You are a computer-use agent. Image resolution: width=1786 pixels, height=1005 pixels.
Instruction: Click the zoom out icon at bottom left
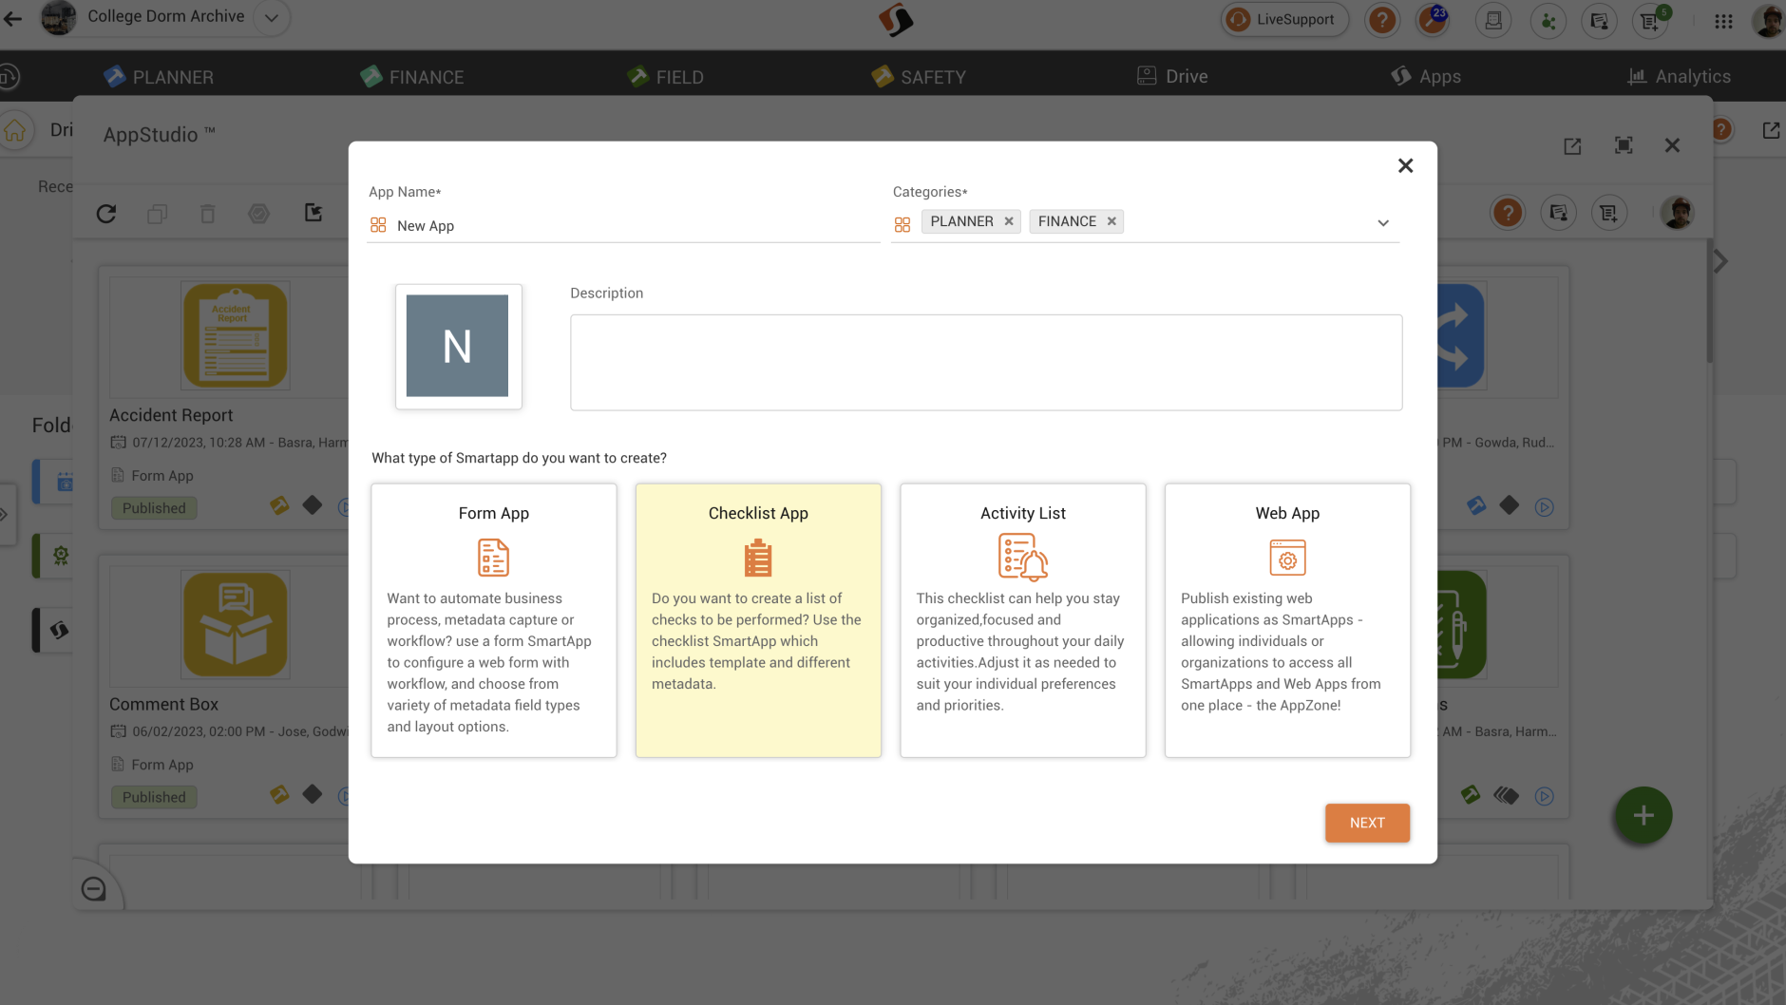tap(94, 889)
